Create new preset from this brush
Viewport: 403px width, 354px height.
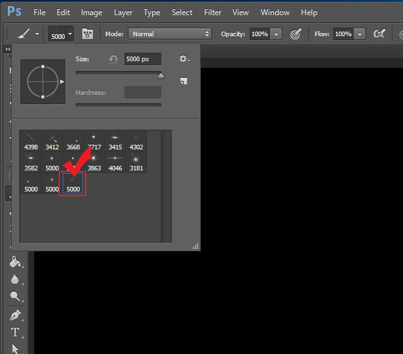tap(184, 81)
